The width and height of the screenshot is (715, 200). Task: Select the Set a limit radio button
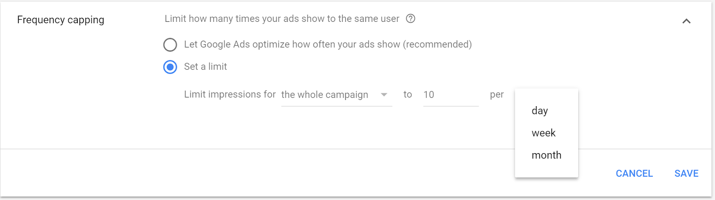click(170, 67)
